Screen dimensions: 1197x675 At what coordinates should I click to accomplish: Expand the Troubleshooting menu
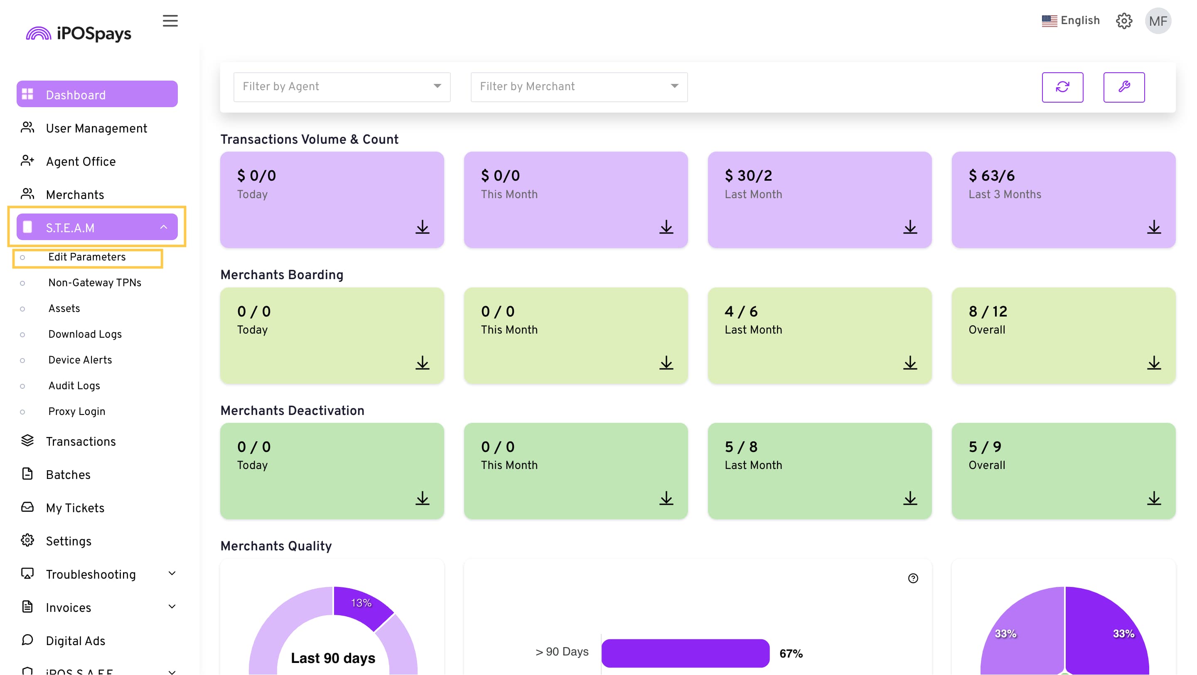tap(172, 574)
